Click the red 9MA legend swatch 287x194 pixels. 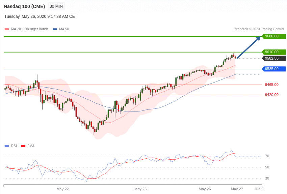23,146
